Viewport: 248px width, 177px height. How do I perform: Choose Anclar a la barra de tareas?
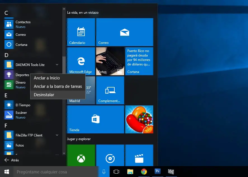point(58,86)
